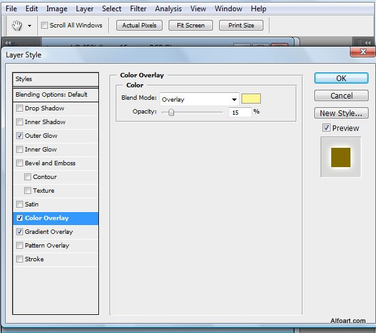The height and width of the screenshot is (333, 376).
Task: Click the Opacity percentage input field
Action: click(x=240, y=112)
